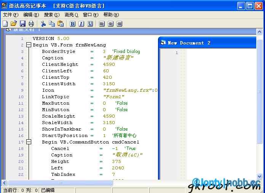Click the Print toolbar icon

(x=31, y=24)
